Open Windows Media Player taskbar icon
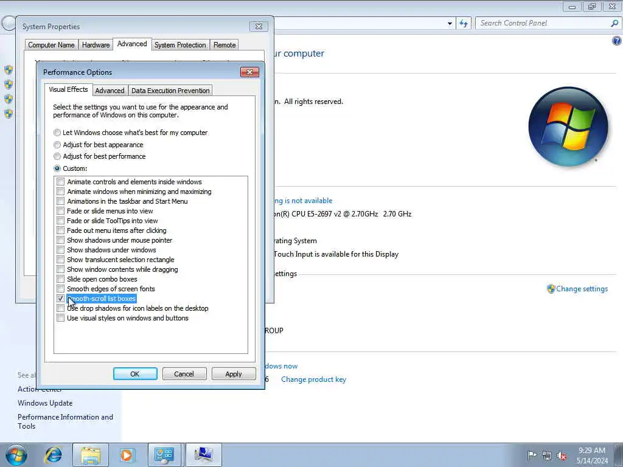 [127, 455]
